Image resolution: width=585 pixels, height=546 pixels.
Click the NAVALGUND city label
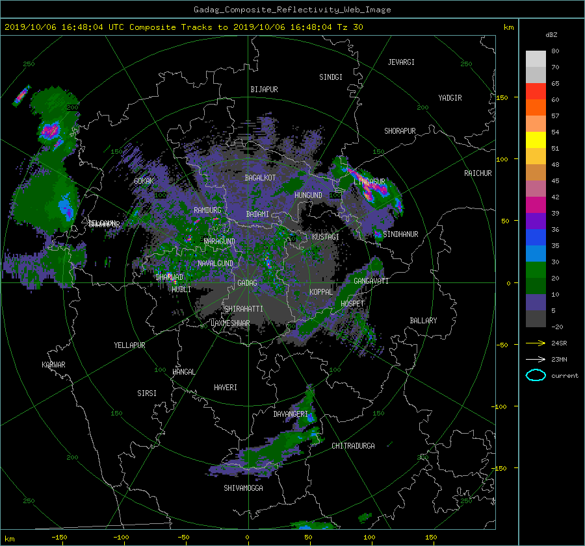click(x=215, y=264)
